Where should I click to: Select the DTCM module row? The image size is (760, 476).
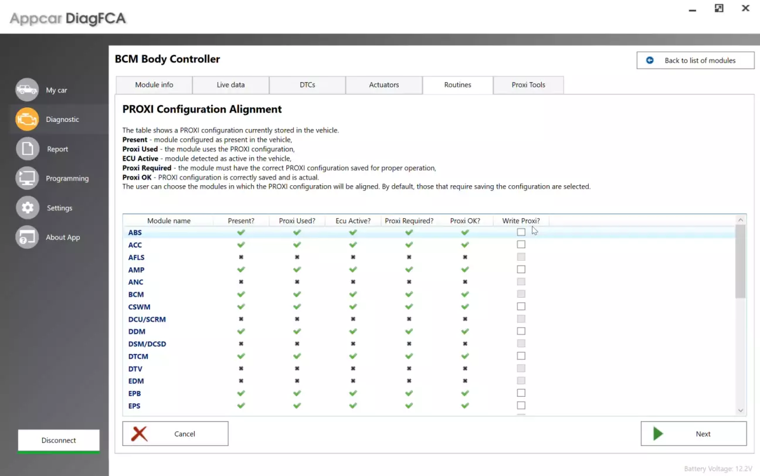[x=138, y=356]
